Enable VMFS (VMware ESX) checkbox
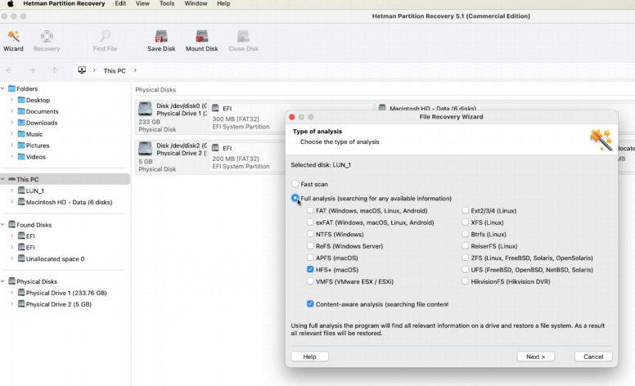The image size is (635, 386). click(310, 281)
